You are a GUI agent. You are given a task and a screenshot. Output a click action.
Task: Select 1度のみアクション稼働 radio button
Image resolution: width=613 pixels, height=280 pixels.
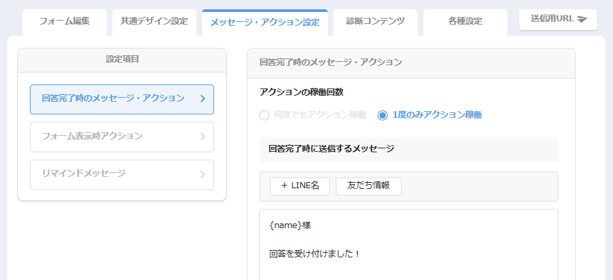(382, 115)
